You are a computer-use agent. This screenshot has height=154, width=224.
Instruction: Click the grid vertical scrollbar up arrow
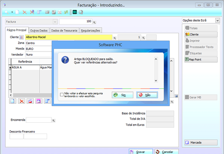(x=171, y=61)
